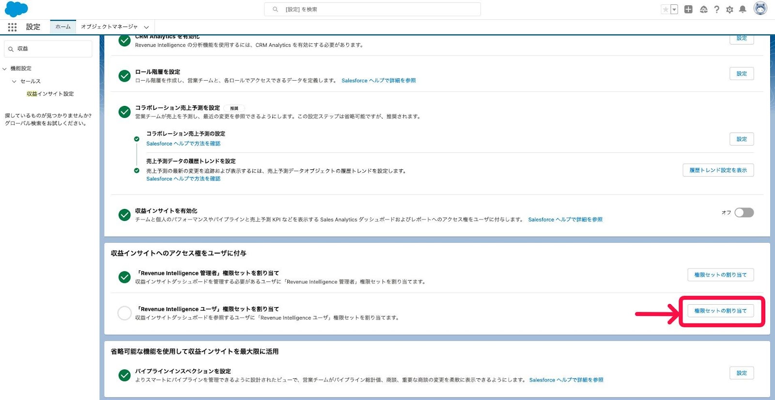The height and width of the screenshot is (400, 775).
Task: Click the Salesforce cloud logo
Action: 16,9
